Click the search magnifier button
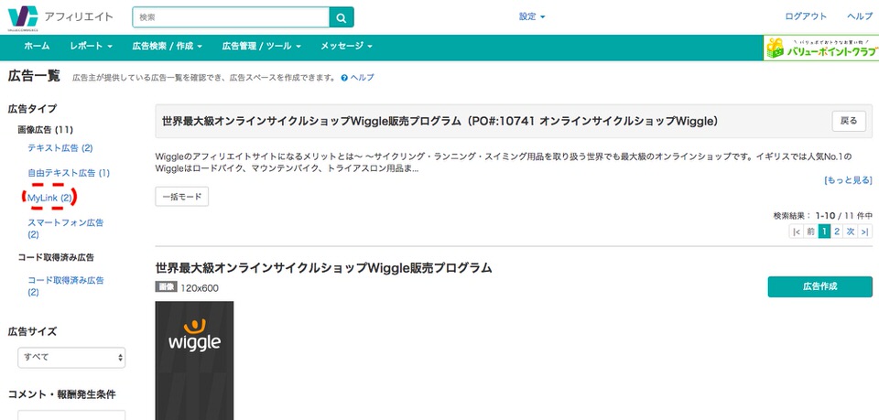 [x=342, y=17]
